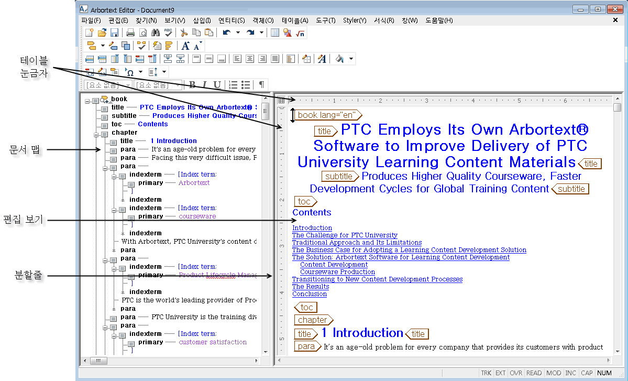Screen dimensions: 628x381
Task: Click the modify attributes pencil tag icon
Action: pos(113,46)
